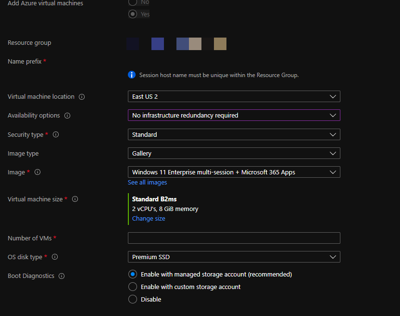
Task: Click blue info icon by session host message
Action: point(132,75)
